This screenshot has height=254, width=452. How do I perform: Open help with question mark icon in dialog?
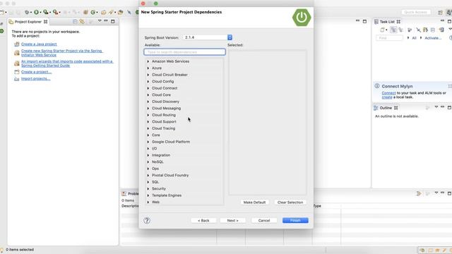coord(147,220)
